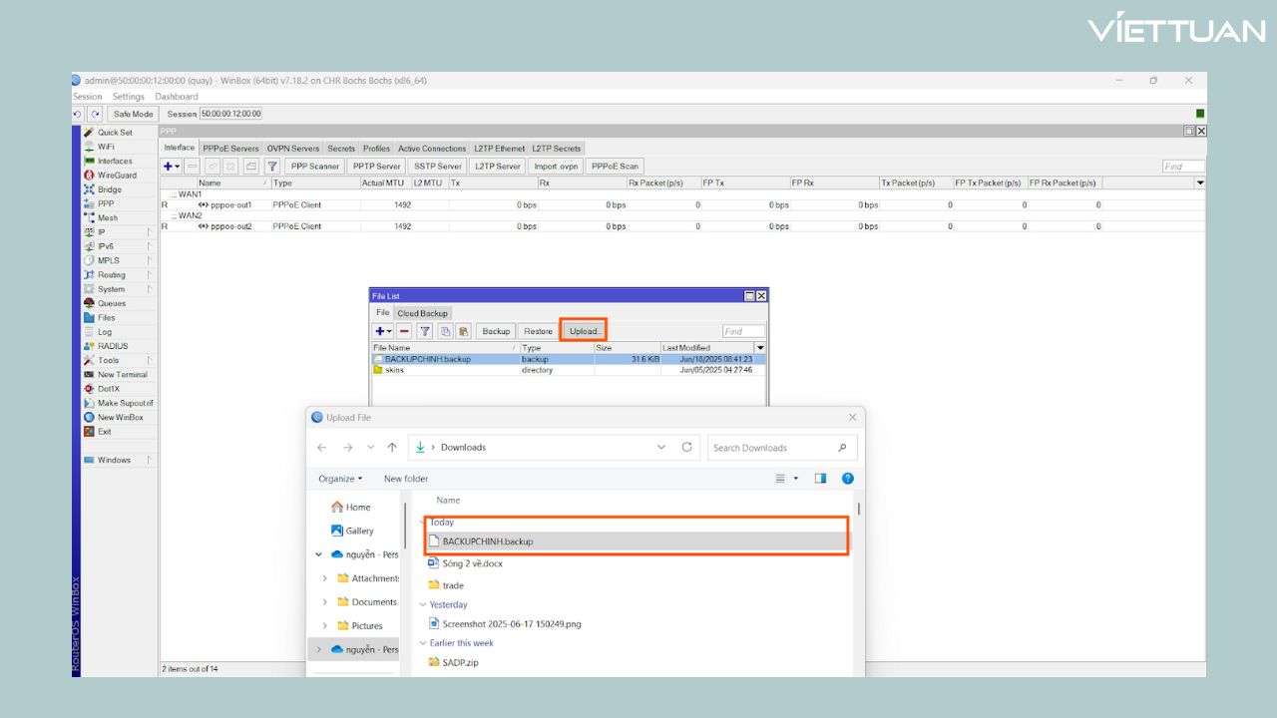Screen dimensions: 1277x718
Task: Toggle the preview pane in Upload File dialog
Action: pyautogui.click(x=820, y=479)
